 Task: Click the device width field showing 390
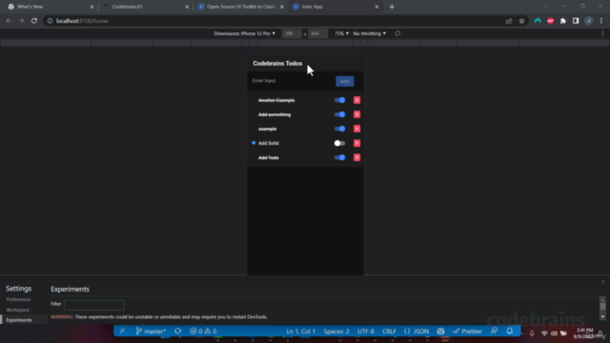291,34
